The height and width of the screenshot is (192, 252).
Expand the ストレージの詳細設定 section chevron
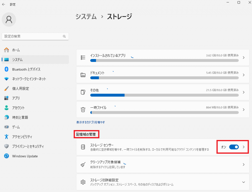click(x=243, y=182)
